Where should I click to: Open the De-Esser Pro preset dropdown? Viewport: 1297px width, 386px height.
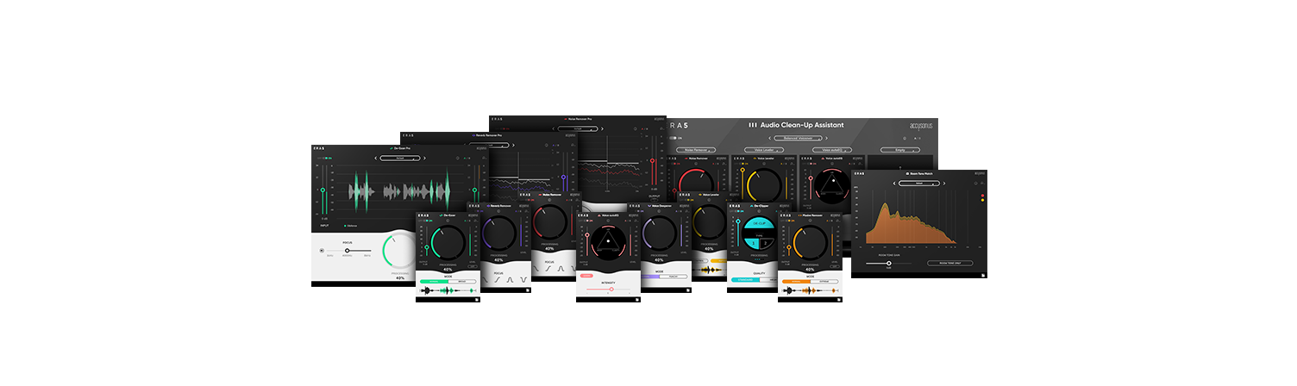pyautogui.click(x=401, y=158)
